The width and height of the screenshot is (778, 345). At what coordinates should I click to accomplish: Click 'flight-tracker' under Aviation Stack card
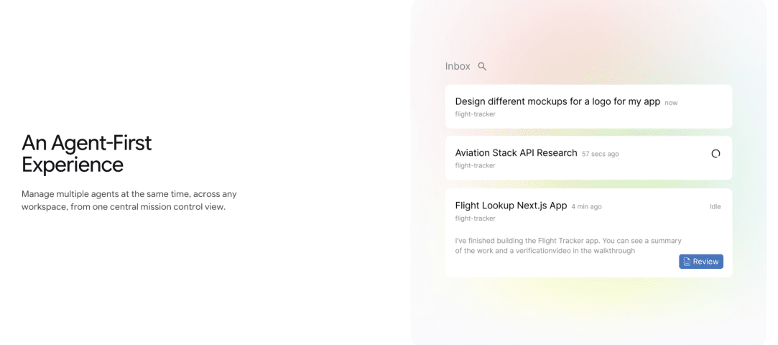476,165
